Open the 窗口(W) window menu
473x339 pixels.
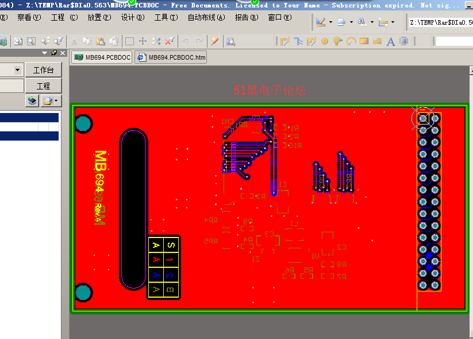point(280,17)
